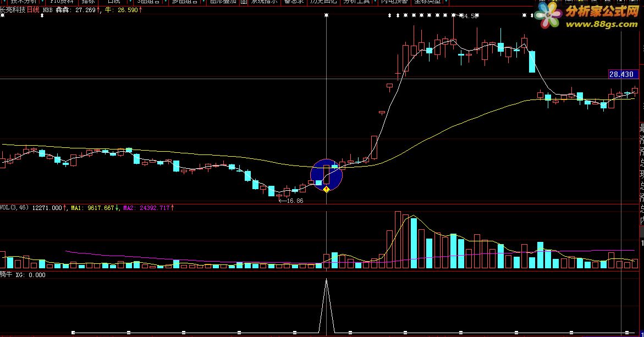Viewport: 644px width, 337px height.
Task: Click the yellow diamond signal marker icon
Action: click(326, 189)
